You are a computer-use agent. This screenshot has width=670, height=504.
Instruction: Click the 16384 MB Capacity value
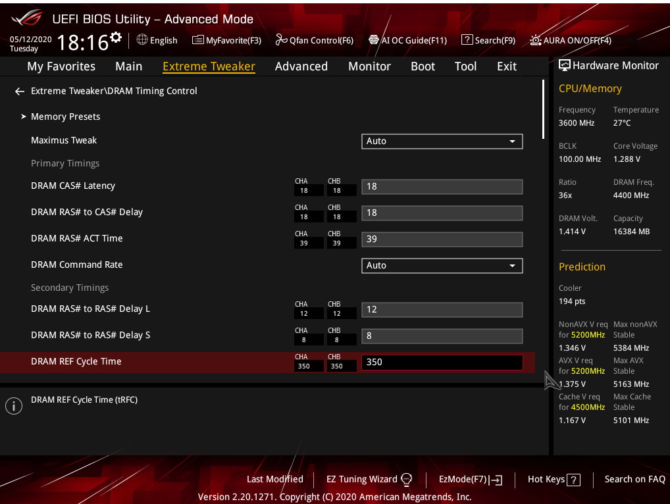pos(631,232)
